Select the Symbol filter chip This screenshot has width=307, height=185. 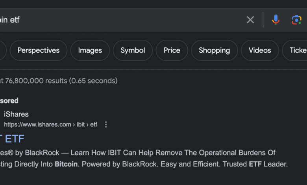[x=133, y=50]
